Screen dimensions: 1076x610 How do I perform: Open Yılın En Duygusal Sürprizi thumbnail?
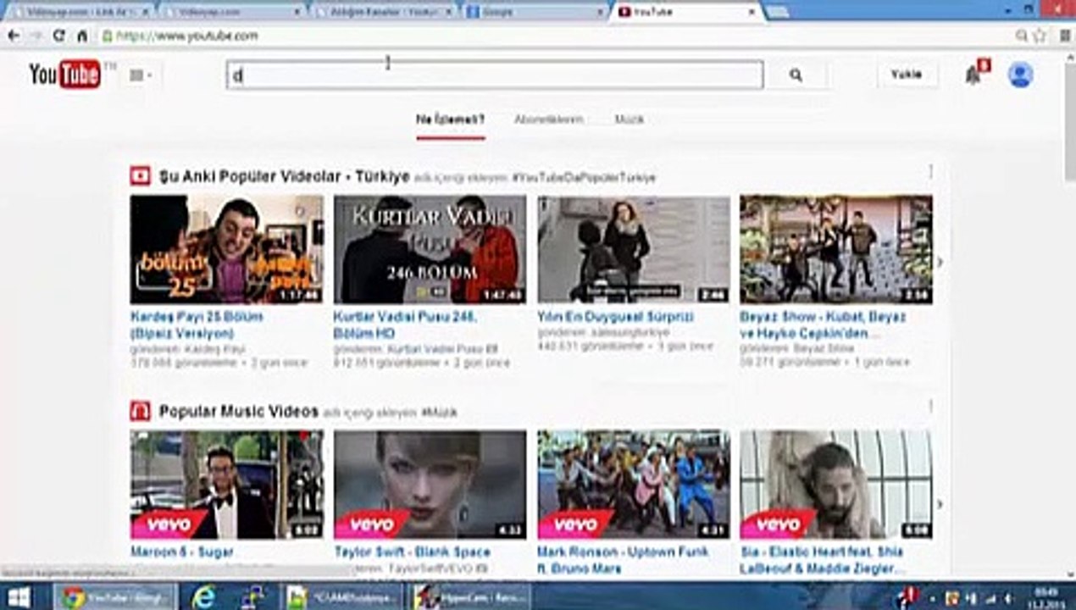(634, 249)
